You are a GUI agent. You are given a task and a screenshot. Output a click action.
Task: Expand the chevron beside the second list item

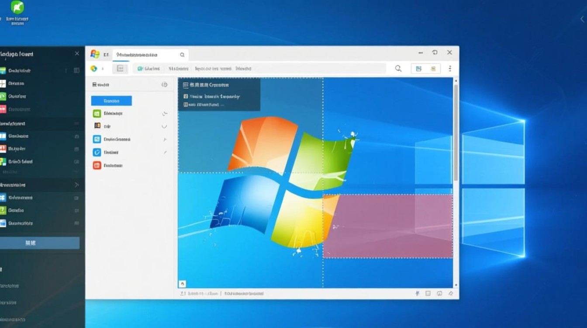(164, 126)
